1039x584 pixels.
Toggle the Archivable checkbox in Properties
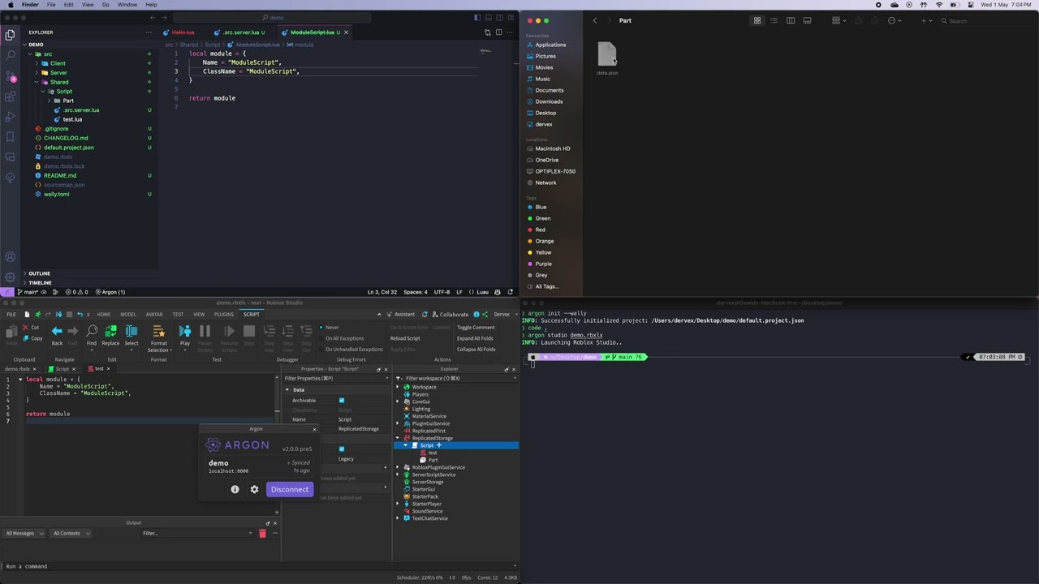pyautogui.click(x=342, y=400)
